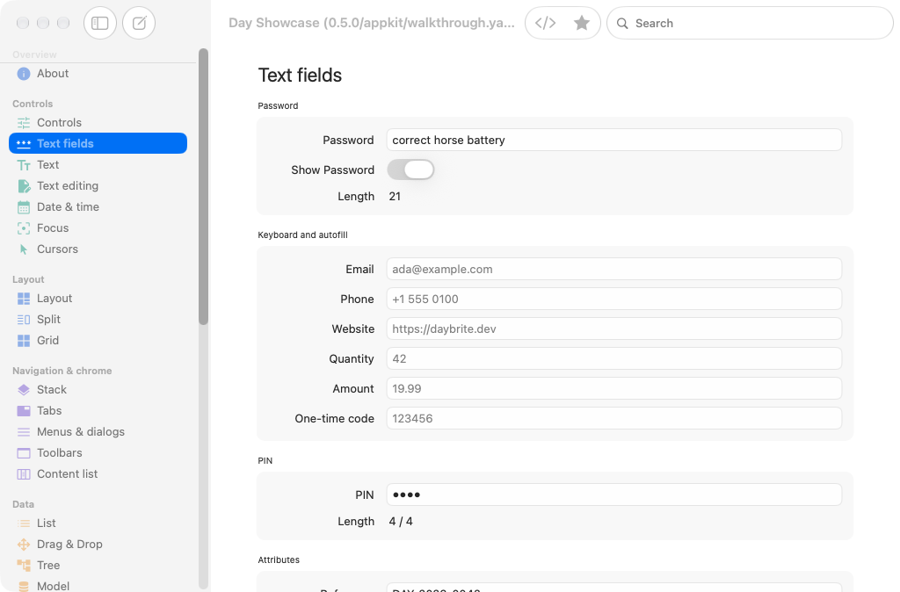Screen dimensions: 900x592
Task: Click the sidebar vertical scrollbar
Action: pos(203,187)
